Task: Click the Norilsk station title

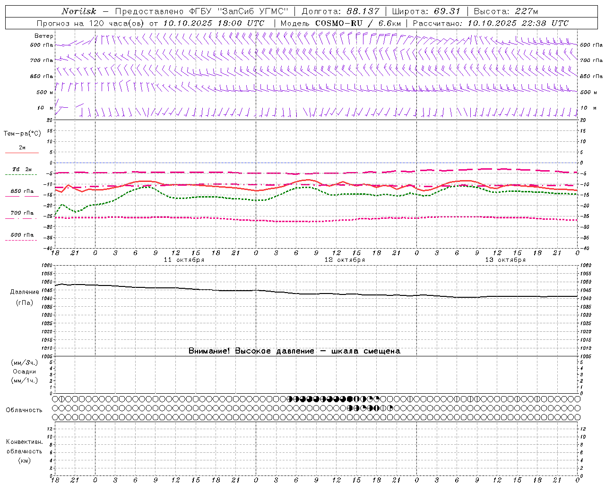Action: click(79, 11)
